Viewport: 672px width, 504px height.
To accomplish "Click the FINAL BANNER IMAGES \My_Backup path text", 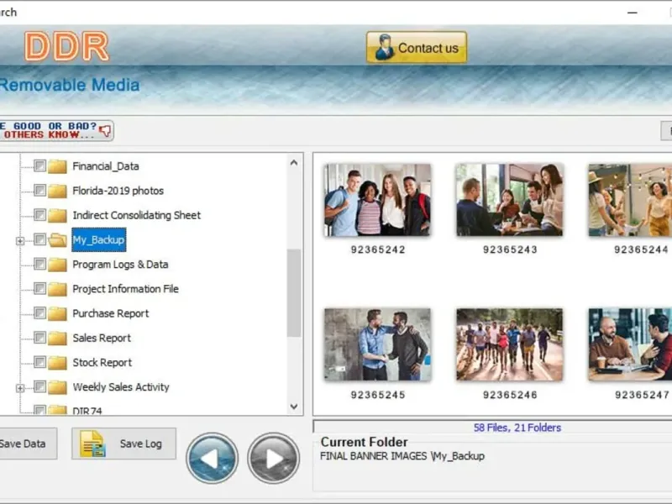I will click(402, 456).
